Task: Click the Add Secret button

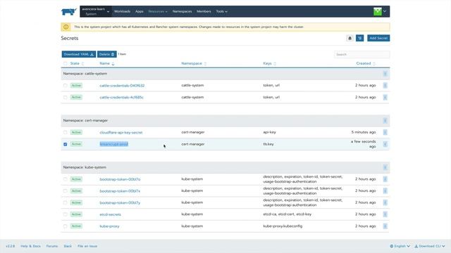Action: point(378,38)
